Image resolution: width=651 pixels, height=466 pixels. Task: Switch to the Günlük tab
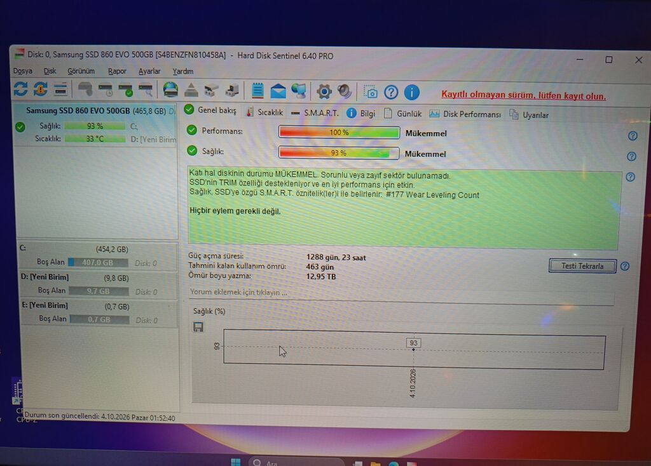(x=402, y=114)
